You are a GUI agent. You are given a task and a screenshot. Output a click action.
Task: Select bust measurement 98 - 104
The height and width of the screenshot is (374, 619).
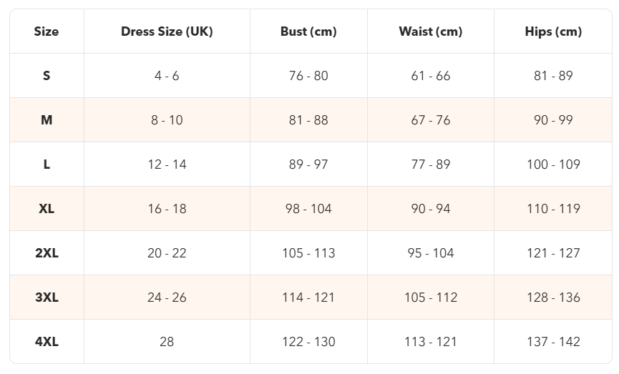(308, 209)
